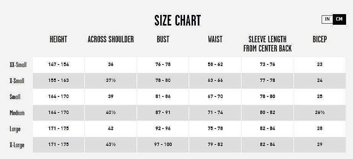The height and width of the screenshot is (159, 353).
Task: Select the CM unit toggle
Action: coord(339,19)
